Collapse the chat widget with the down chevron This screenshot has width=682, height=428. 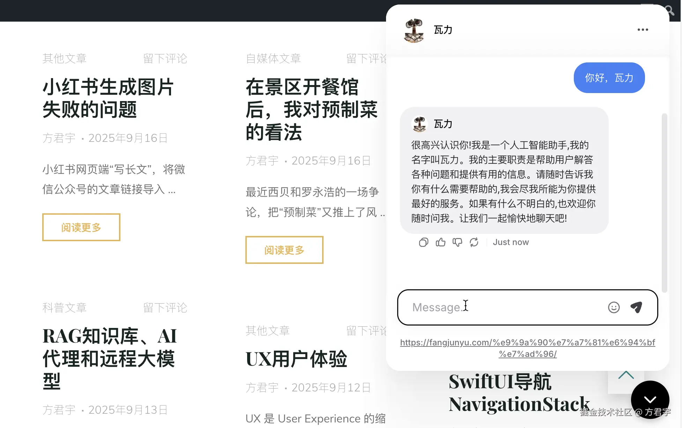pyautogui.click(x=650, y=400)
